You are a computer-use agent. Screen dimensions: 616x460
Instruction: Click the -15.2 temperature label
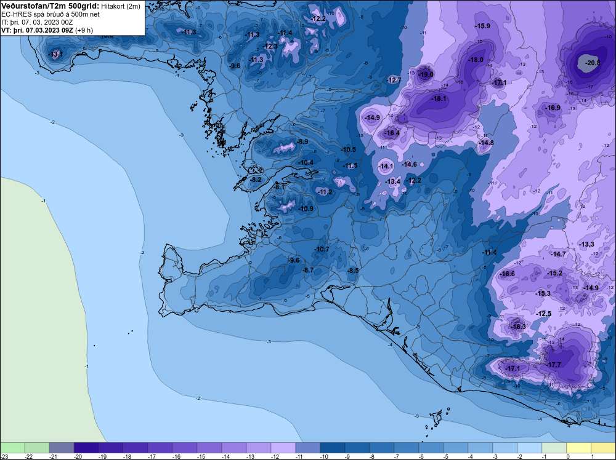coord(555,273)
